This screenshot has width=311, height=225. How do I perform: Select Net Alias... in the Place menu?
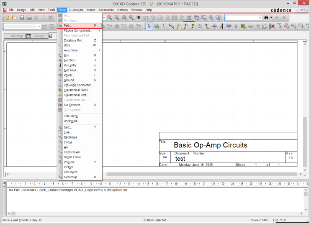(80, 70)
